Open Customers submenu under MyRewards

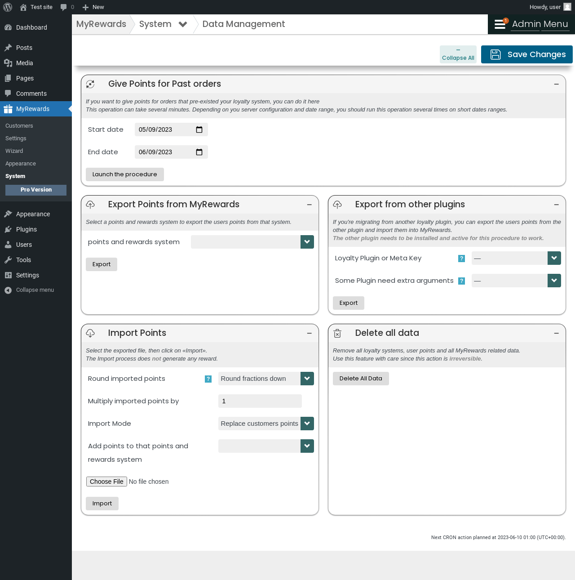[x=19, y=126]
